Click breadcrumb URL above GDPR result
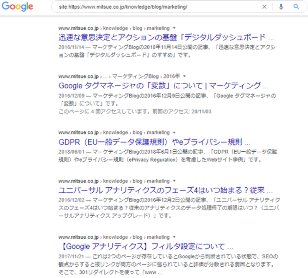Viewport: 308px width, 278px height. click(114, 133)
